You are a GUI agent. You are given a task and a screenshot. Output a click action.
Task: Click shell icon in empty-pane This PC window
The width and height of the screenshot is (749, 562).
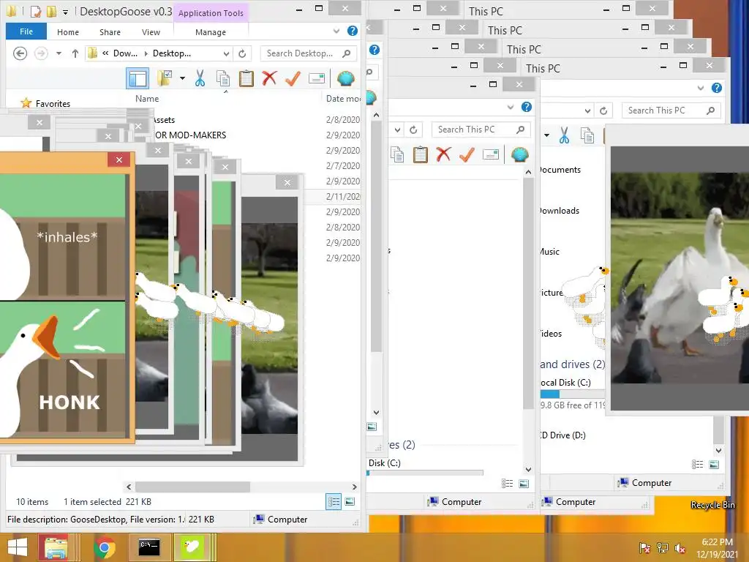click(x=520, y=155)
